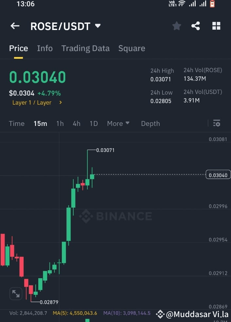
Task: Tap the Vol: 2,844,208.7 readout
Action: [x=28, y=313]
